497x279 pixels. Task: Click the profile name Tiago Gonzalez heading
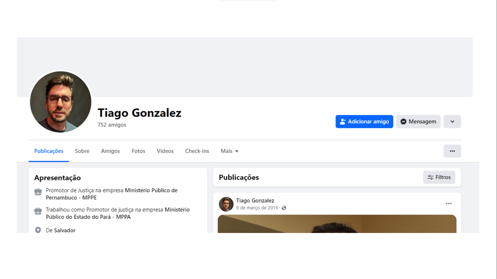pyautogui.click(x=139, y=113)
